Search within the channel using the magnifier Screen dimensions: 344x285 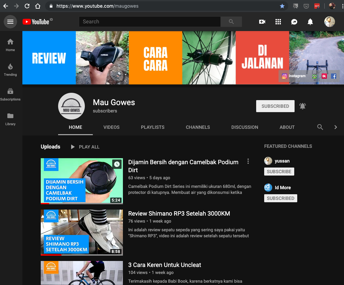tap(320, 127)
